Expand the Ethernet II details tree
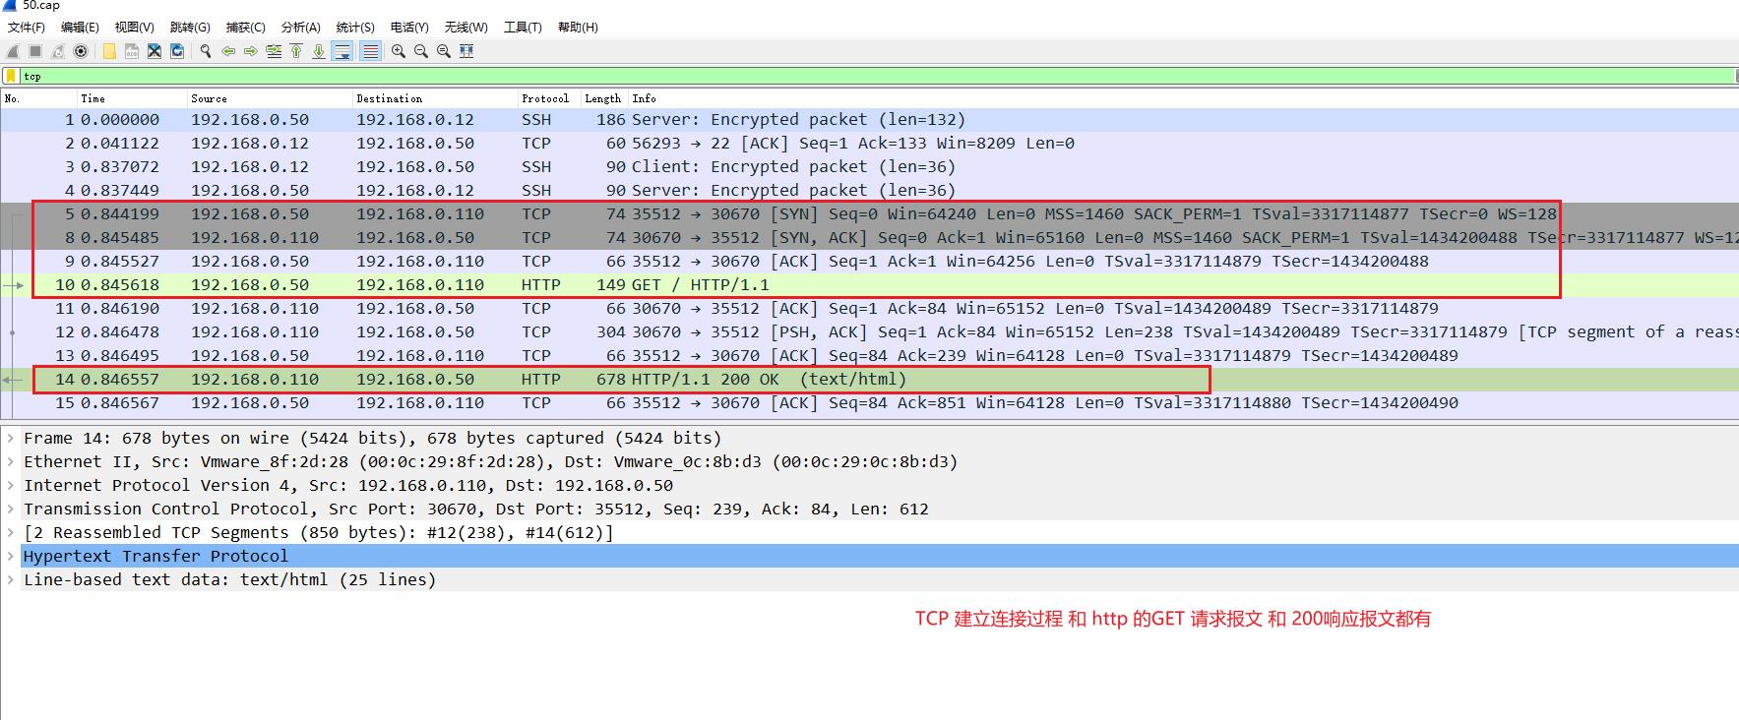This screenshot has height=720, width=1739. [11, 461]
